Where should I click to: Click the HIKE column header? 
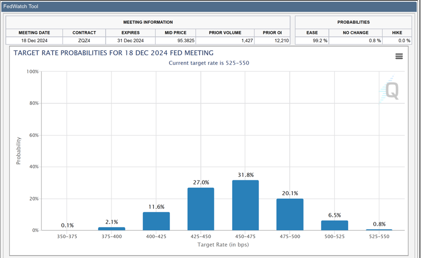[x=397, y=33]
